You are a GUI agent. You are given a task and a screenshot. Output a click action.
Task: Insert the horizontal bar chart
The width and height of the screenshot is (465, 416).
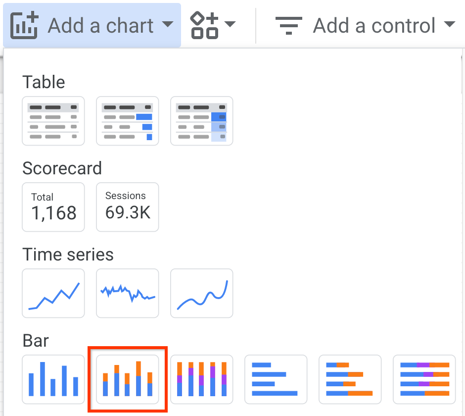click(x=276, y=379)
